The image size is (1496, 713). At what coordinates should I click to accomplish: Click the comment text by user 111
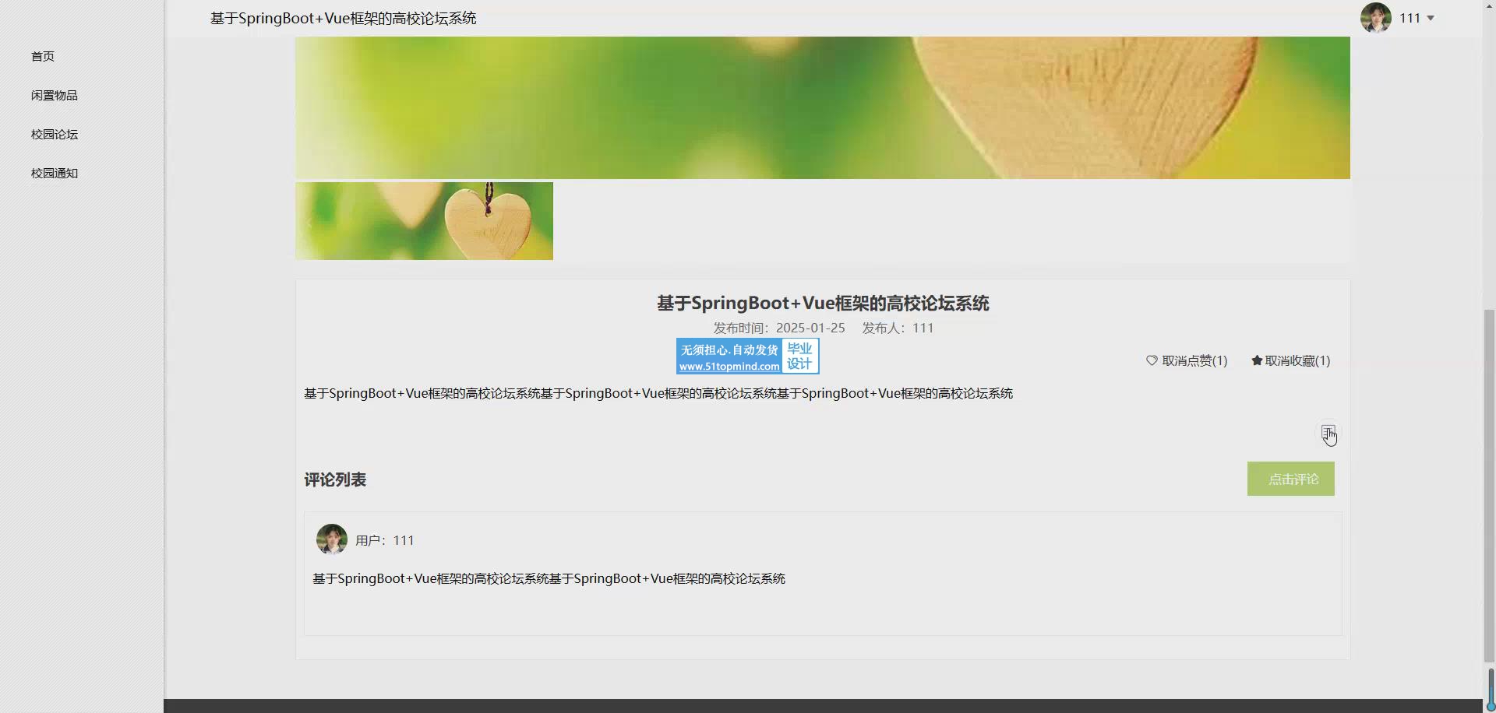point(549,578)
